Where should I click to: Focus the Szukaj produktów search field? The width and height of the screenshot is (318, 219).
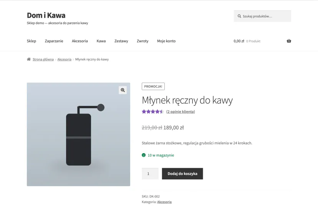pyautogui.click(x=262, y=16)
